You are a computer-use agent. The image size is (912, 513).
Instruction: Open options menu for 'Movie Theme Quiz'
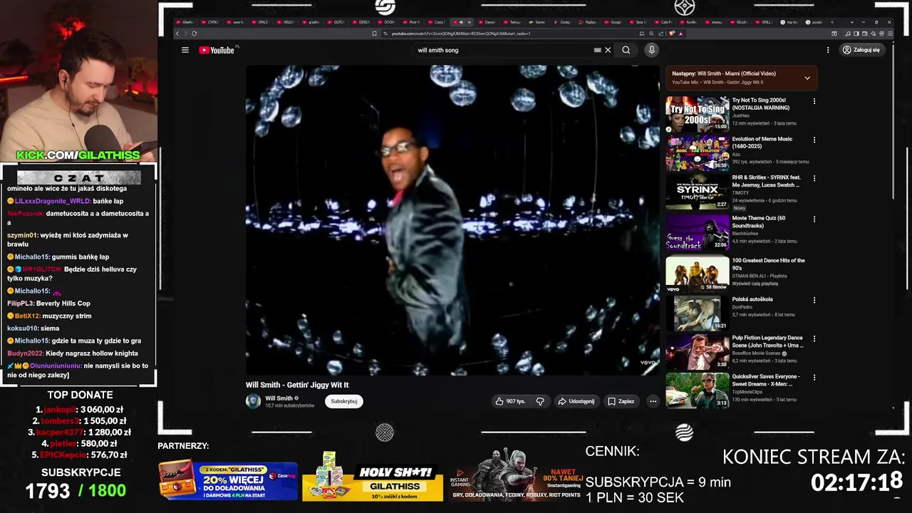pyautogui.click(x=814, y=219)
